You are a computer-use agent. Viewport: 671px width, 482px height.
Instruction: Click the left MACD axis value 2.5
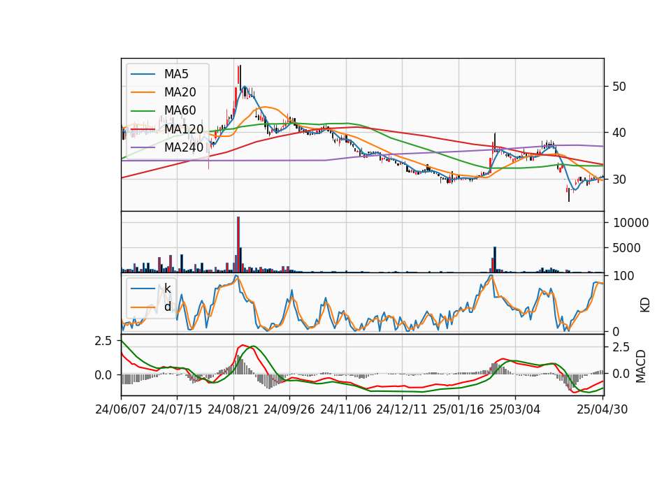coord(103,342)
